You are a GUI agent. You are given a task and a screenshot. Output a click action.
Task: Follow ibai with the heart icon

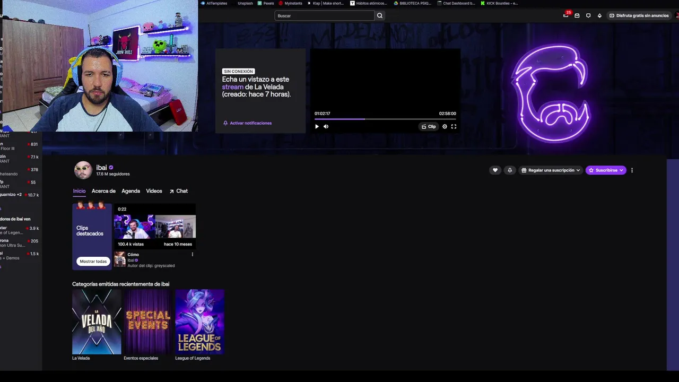pyautogui.click(x=495, y=170)
